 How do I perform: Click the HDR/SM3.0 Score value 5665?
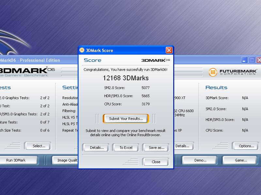point(146,96)
